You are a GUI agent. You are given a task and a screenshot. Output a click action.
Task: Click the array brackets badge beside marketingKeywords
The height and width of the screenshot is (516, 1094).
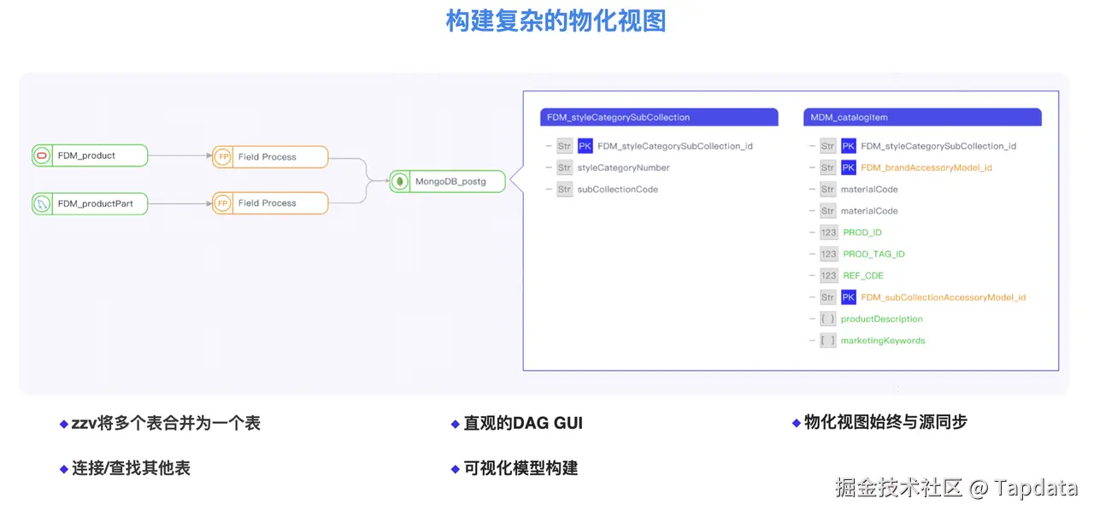click(x=827, y=340)
